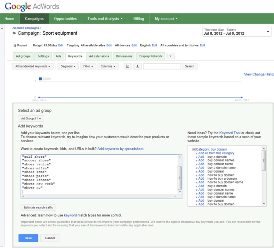Select the Keywords tab
This screenshot has height=248, width=274.
coord(75,56)
